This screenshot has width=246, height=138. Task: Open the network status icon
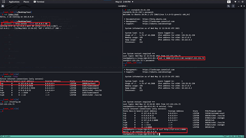click(235, 2)
